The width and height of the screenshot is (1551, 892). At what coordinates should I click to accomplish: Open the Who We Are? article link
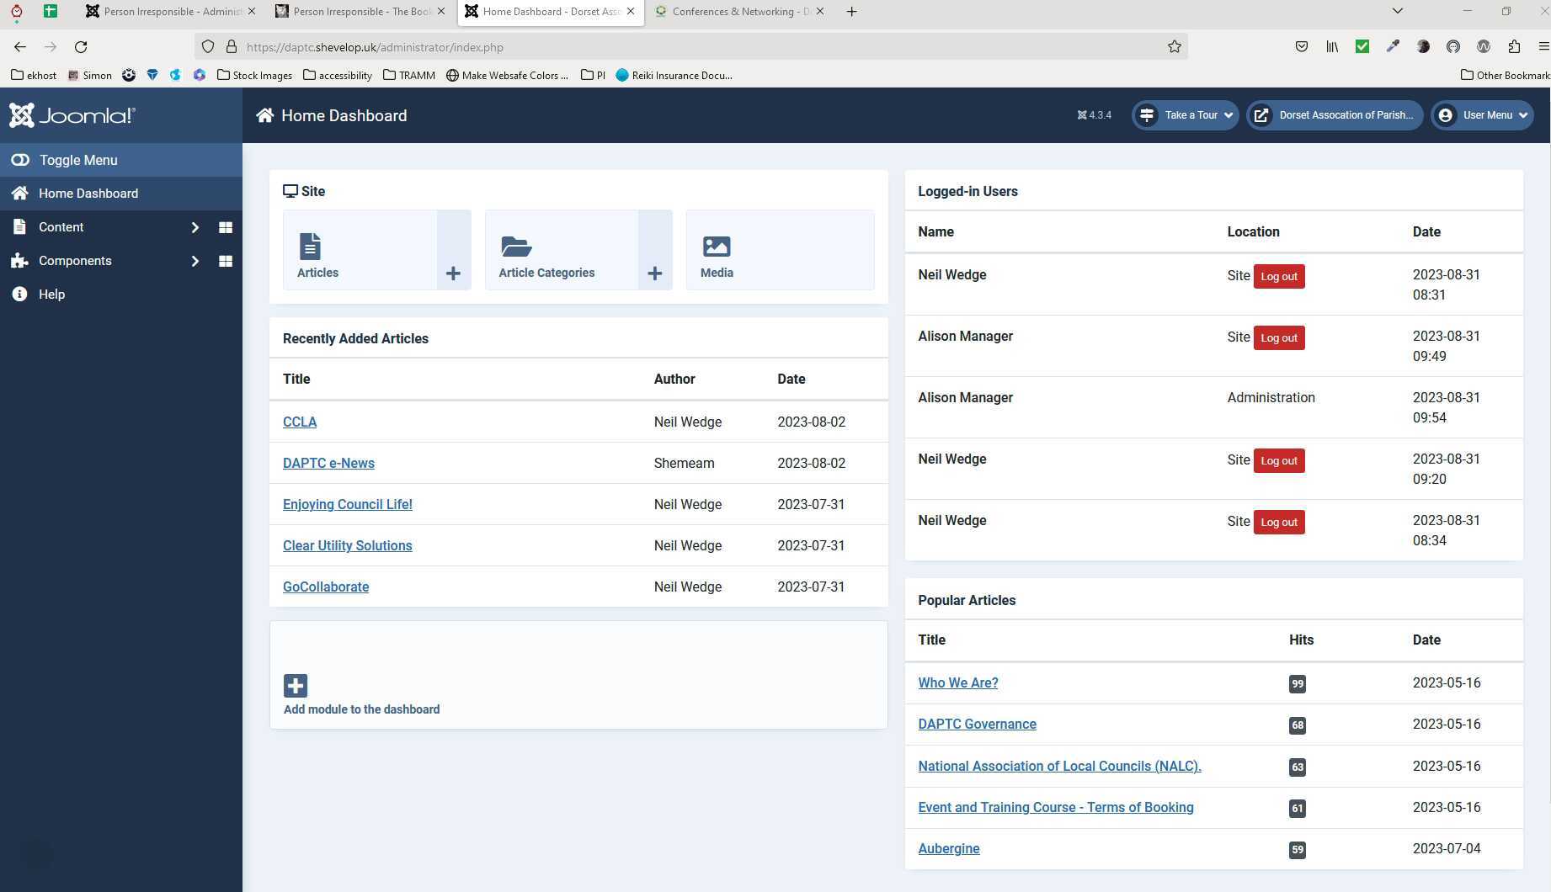[957, 682]
